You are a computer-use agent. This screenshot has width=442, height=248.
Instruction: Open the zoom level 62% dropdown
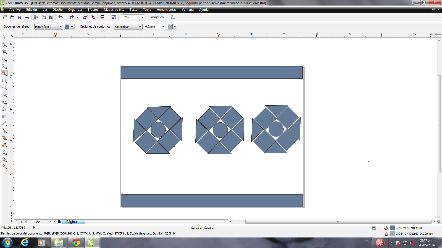[142, 17]
